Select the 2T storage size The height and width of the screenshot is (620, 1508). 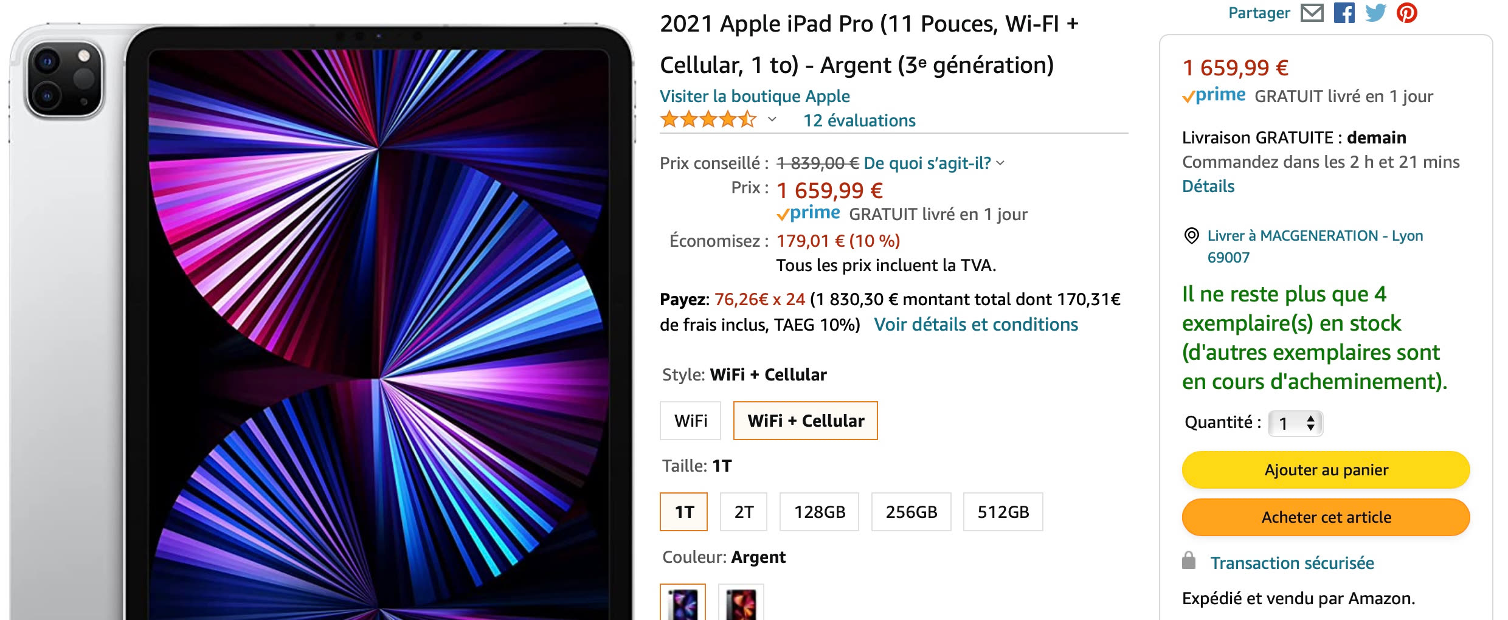point(743,512)
